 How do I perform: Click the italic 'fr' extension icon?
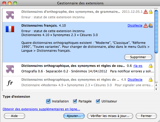(x=10, y=83)
